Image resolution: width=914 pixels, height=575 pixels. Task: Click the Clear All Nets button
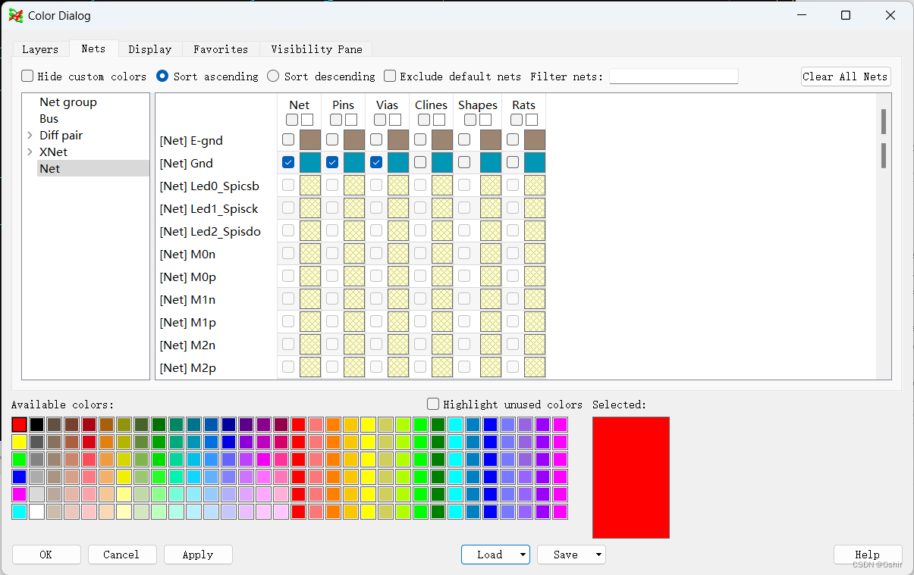pyautogui.click(x=845, y=77)
